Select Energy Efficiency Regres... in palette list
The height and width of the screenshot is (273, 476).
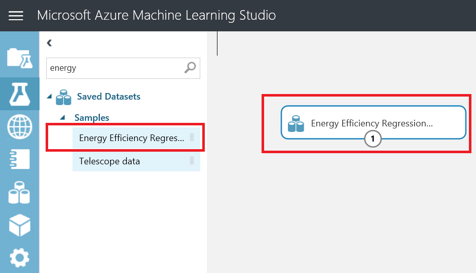point(131,139)
